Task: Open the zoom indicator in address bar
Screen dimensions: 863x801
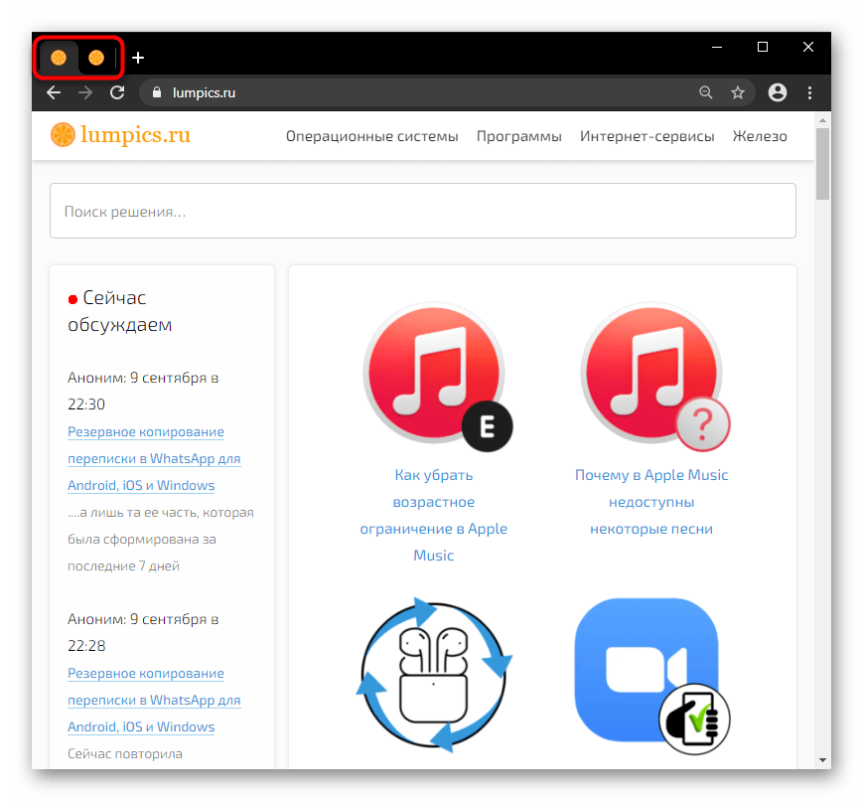Action: (705, 92)
